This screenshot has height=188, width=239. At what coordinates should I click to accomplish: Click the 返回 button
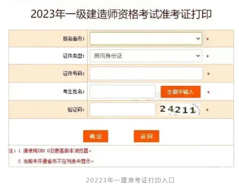click(146, 136)
